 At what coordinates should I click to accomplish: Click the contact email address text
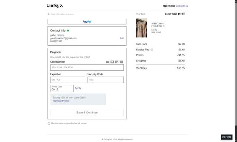pyautogui.click(x=63, y=38)
